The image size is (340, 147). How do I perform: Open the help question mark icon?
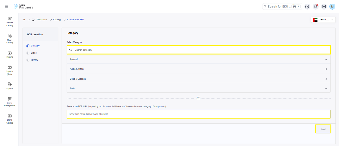coord(307,7)
